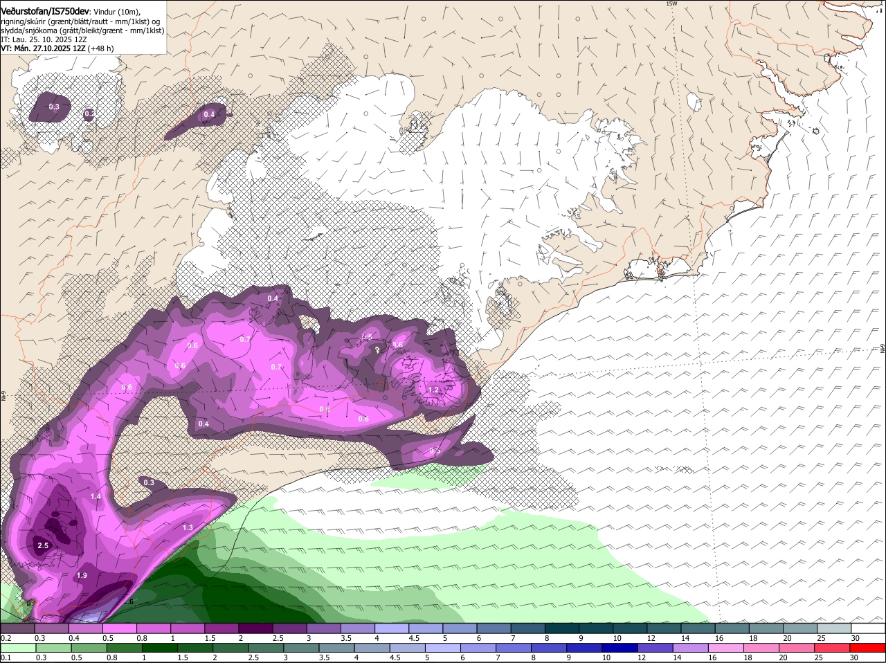Click the 0.2 tick label in upper legend
886x663 pixels.
(x=6, y=638)
